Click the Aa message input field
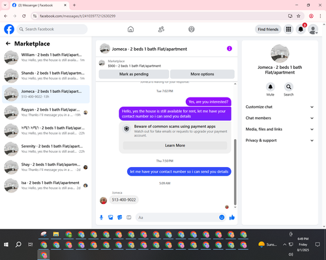This screenshot has height=260, width=326. (x=177, y=217)
